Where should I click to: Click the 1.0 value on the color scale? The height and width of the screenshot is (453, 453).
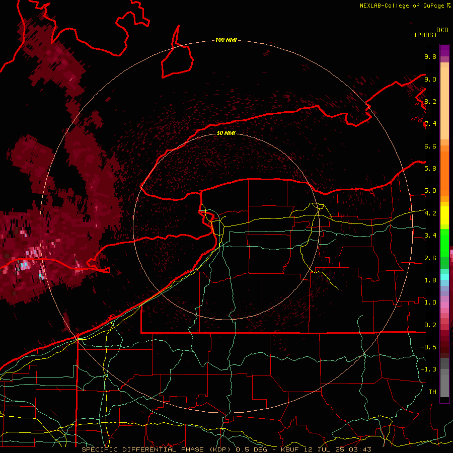tap(430, 303)
